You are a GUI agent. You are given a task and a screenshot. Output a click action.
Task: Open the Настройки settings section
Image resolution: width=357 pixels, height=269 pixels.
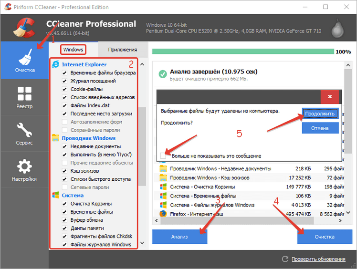click(x=25, y=170)
